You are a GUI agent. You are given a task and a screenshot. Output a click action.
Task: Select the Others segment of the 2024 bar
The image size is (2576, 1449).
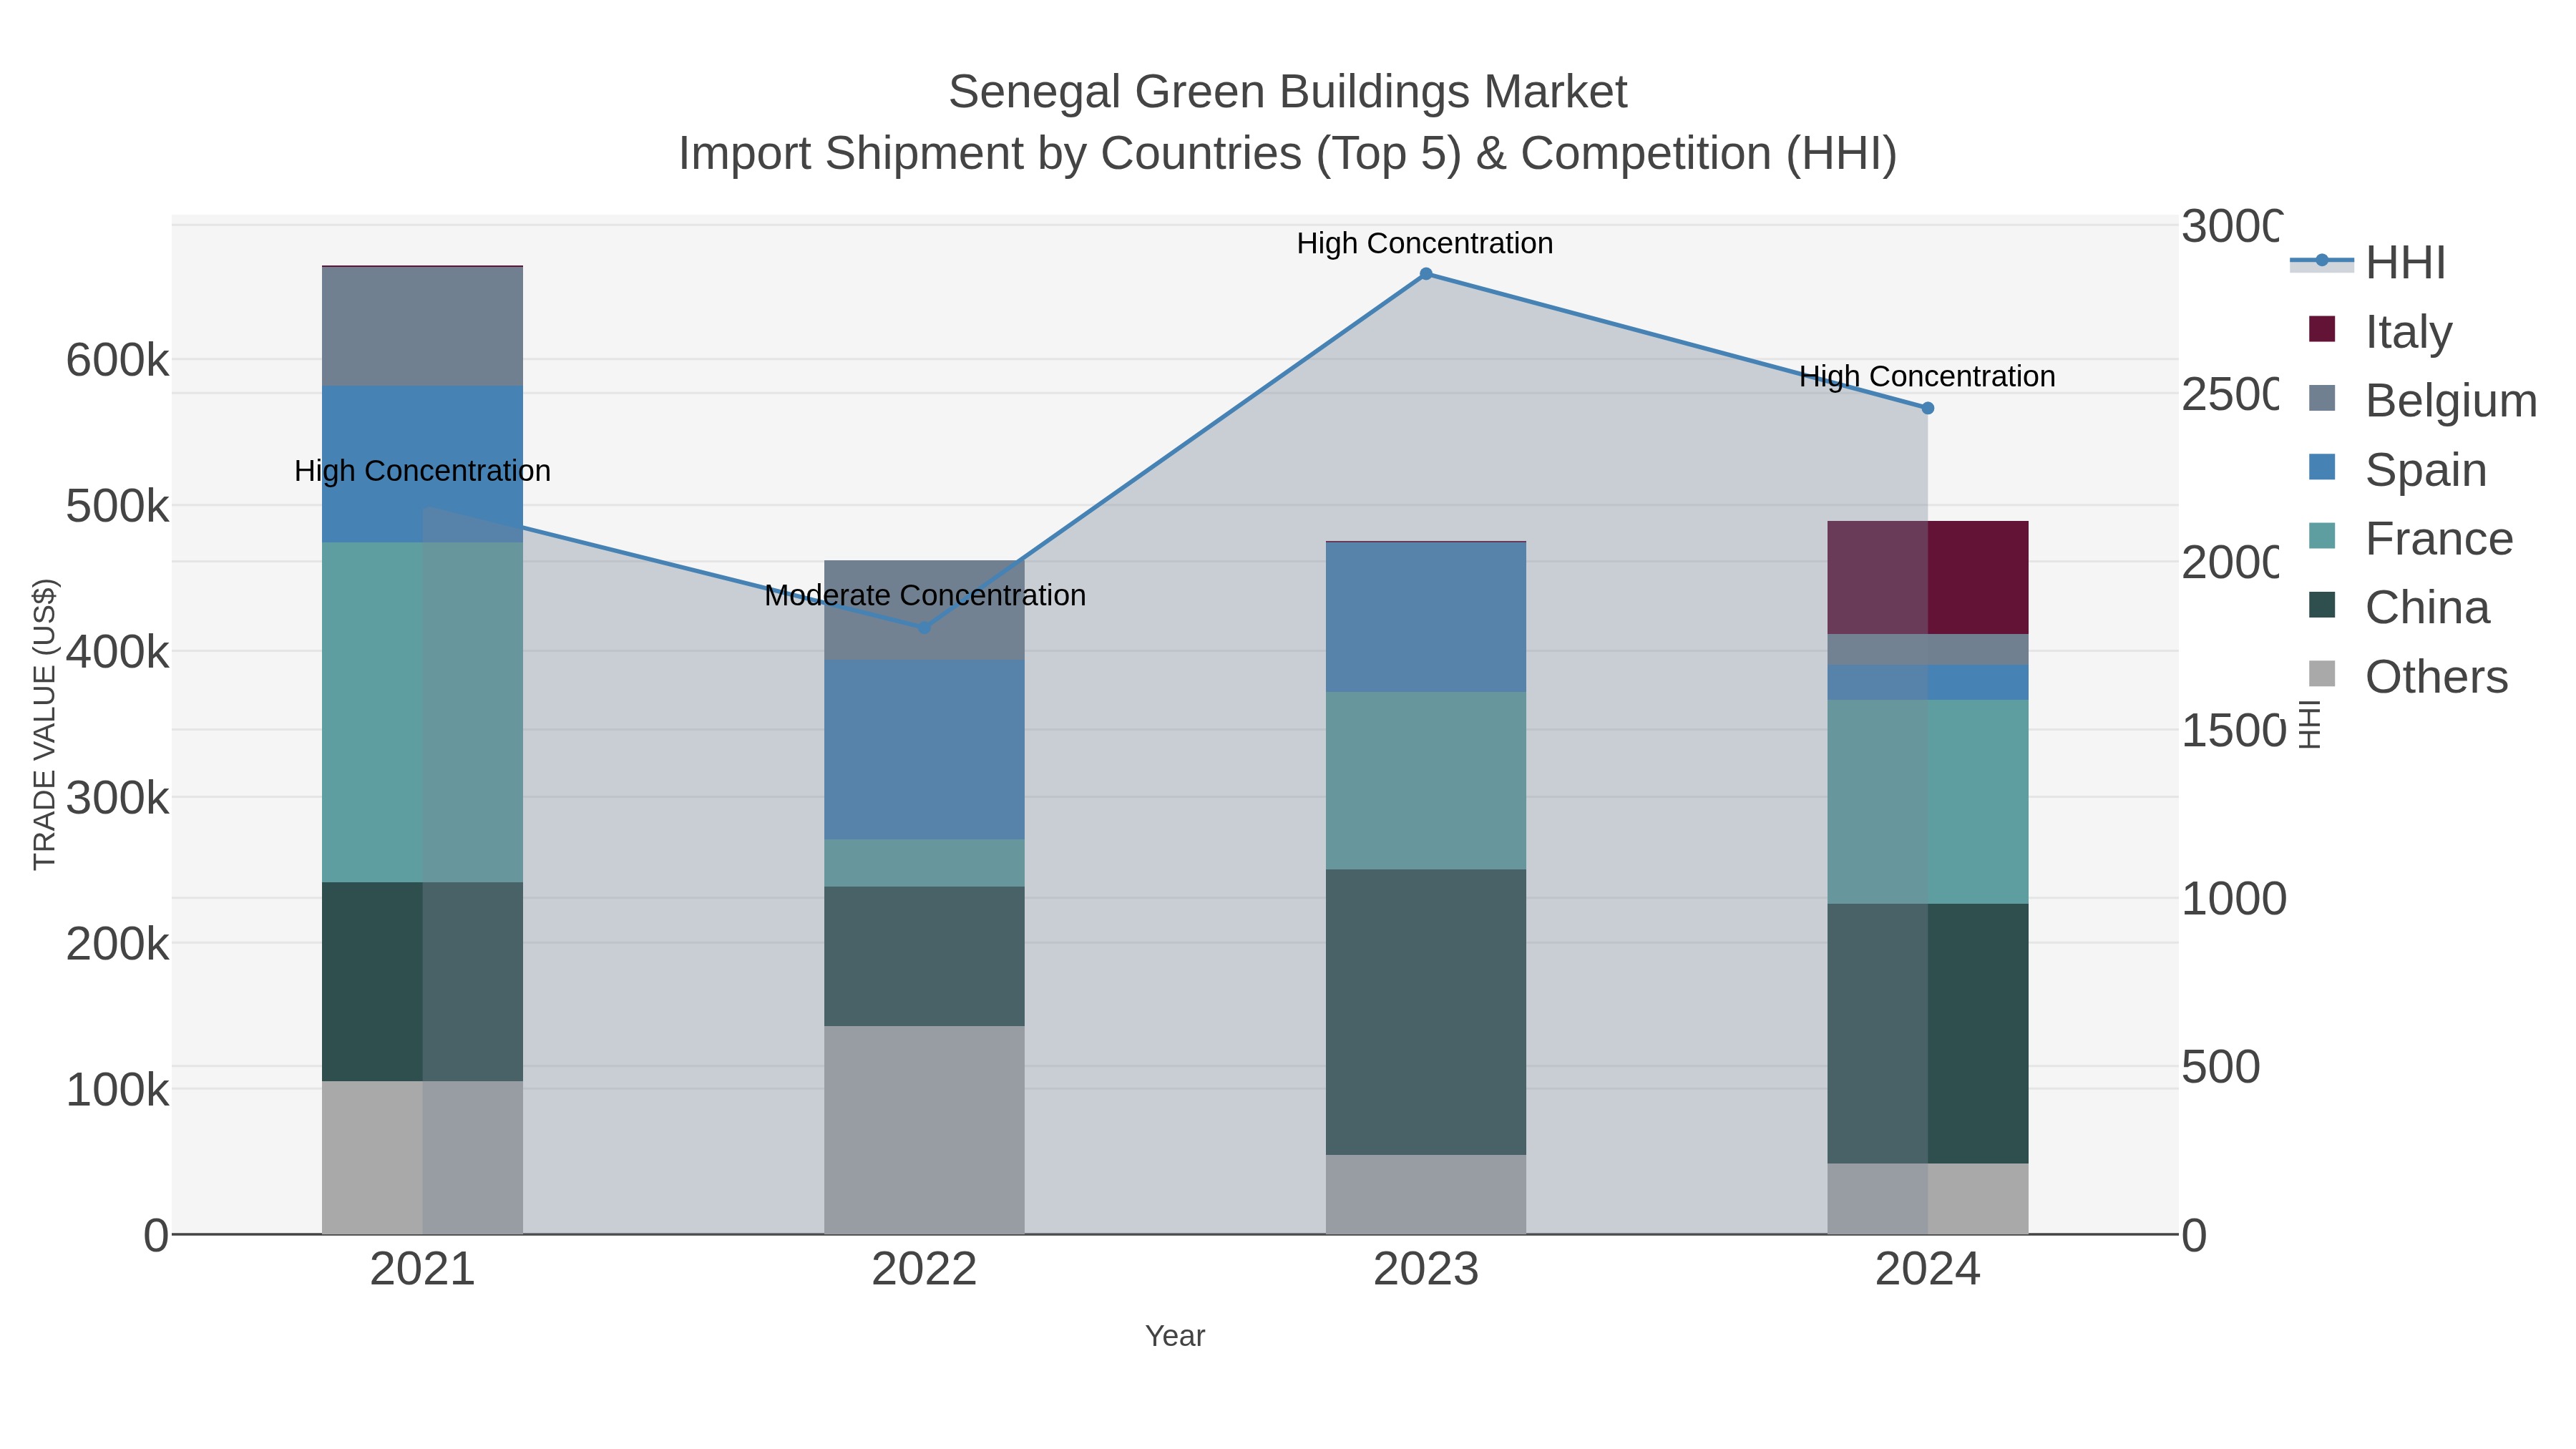1928,1199
